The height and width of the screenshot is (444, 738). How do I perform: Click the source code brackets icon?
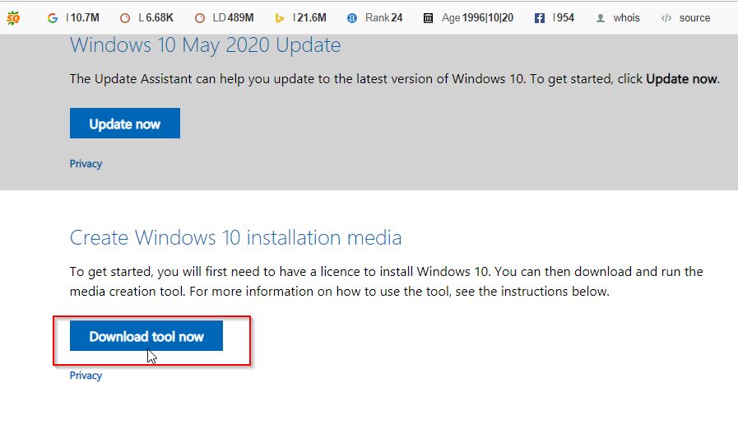(x=666, y=18)
